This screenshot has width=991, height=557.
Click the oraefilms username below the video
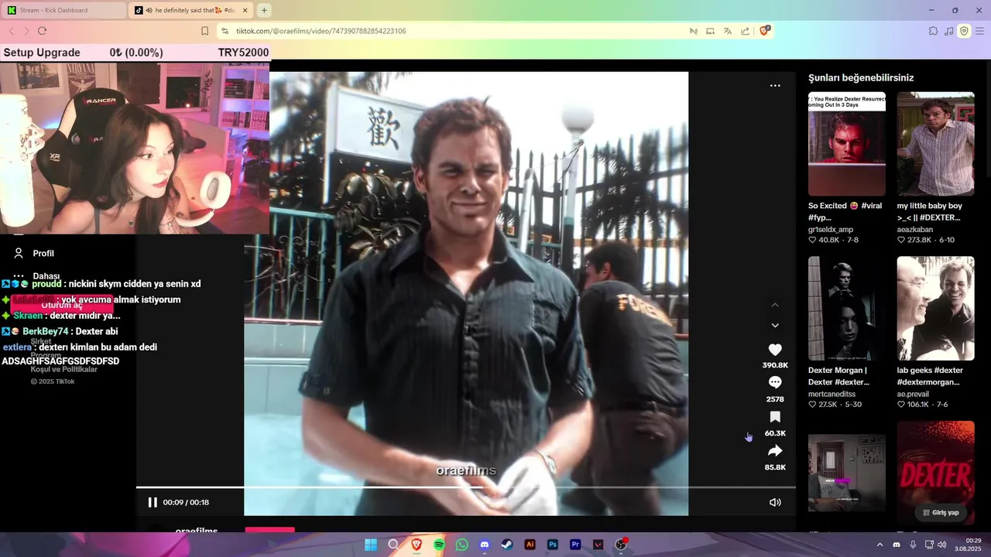click(x=197, y=530)
